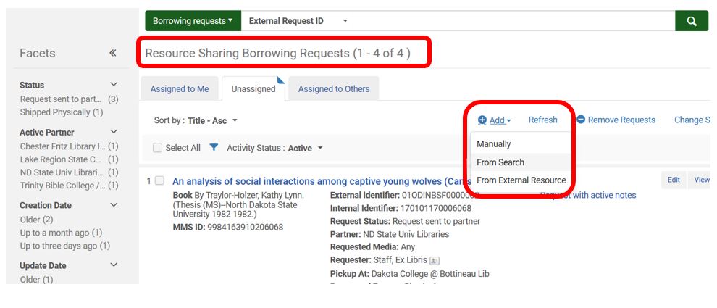Image resolution: width=717 pixels, height=308 pixels.
Task: Choose Manually in the Add menu
Action: 494,144
